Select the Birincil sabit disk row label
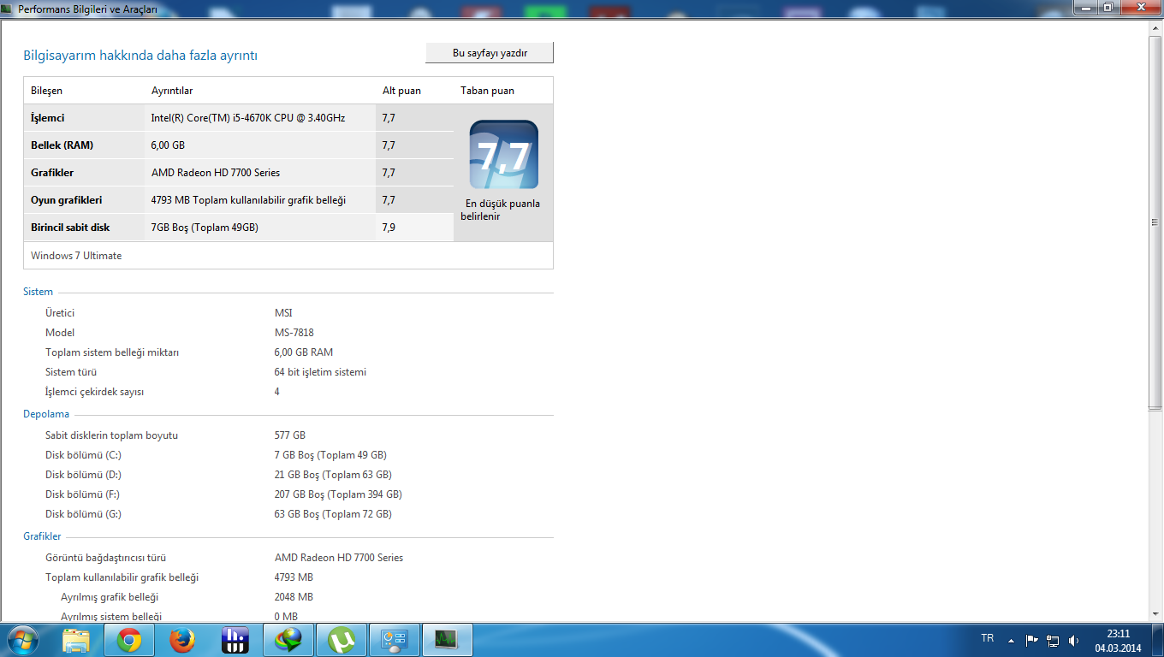The image size is (1164, 657). tap(70, 228)
